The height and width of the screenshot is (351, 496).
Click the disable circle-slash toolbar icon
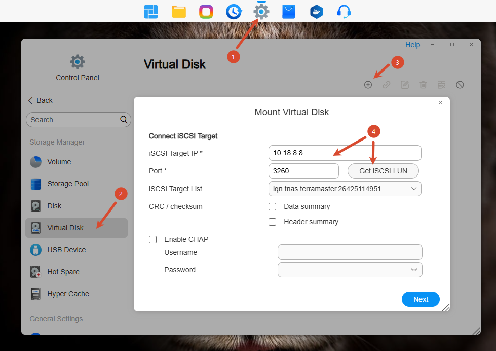[x=460, y=85]
